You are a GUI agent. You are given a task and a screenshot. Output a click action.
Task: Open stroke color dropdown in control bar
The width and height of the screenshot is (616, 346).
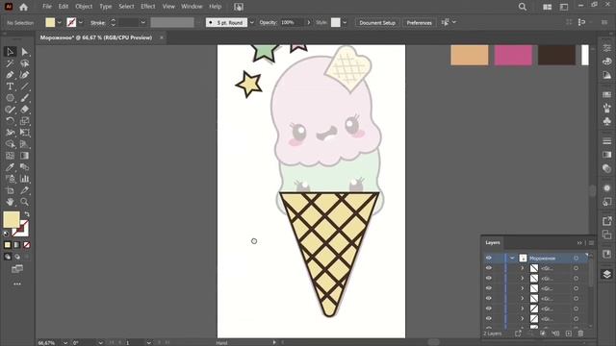pos(81,23)
